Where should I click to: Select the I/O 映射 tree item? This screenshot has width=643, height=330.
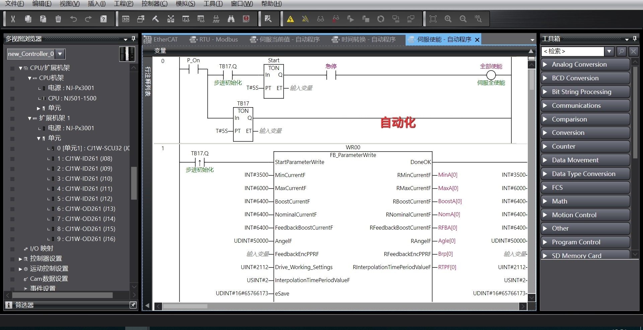(42, 249)
